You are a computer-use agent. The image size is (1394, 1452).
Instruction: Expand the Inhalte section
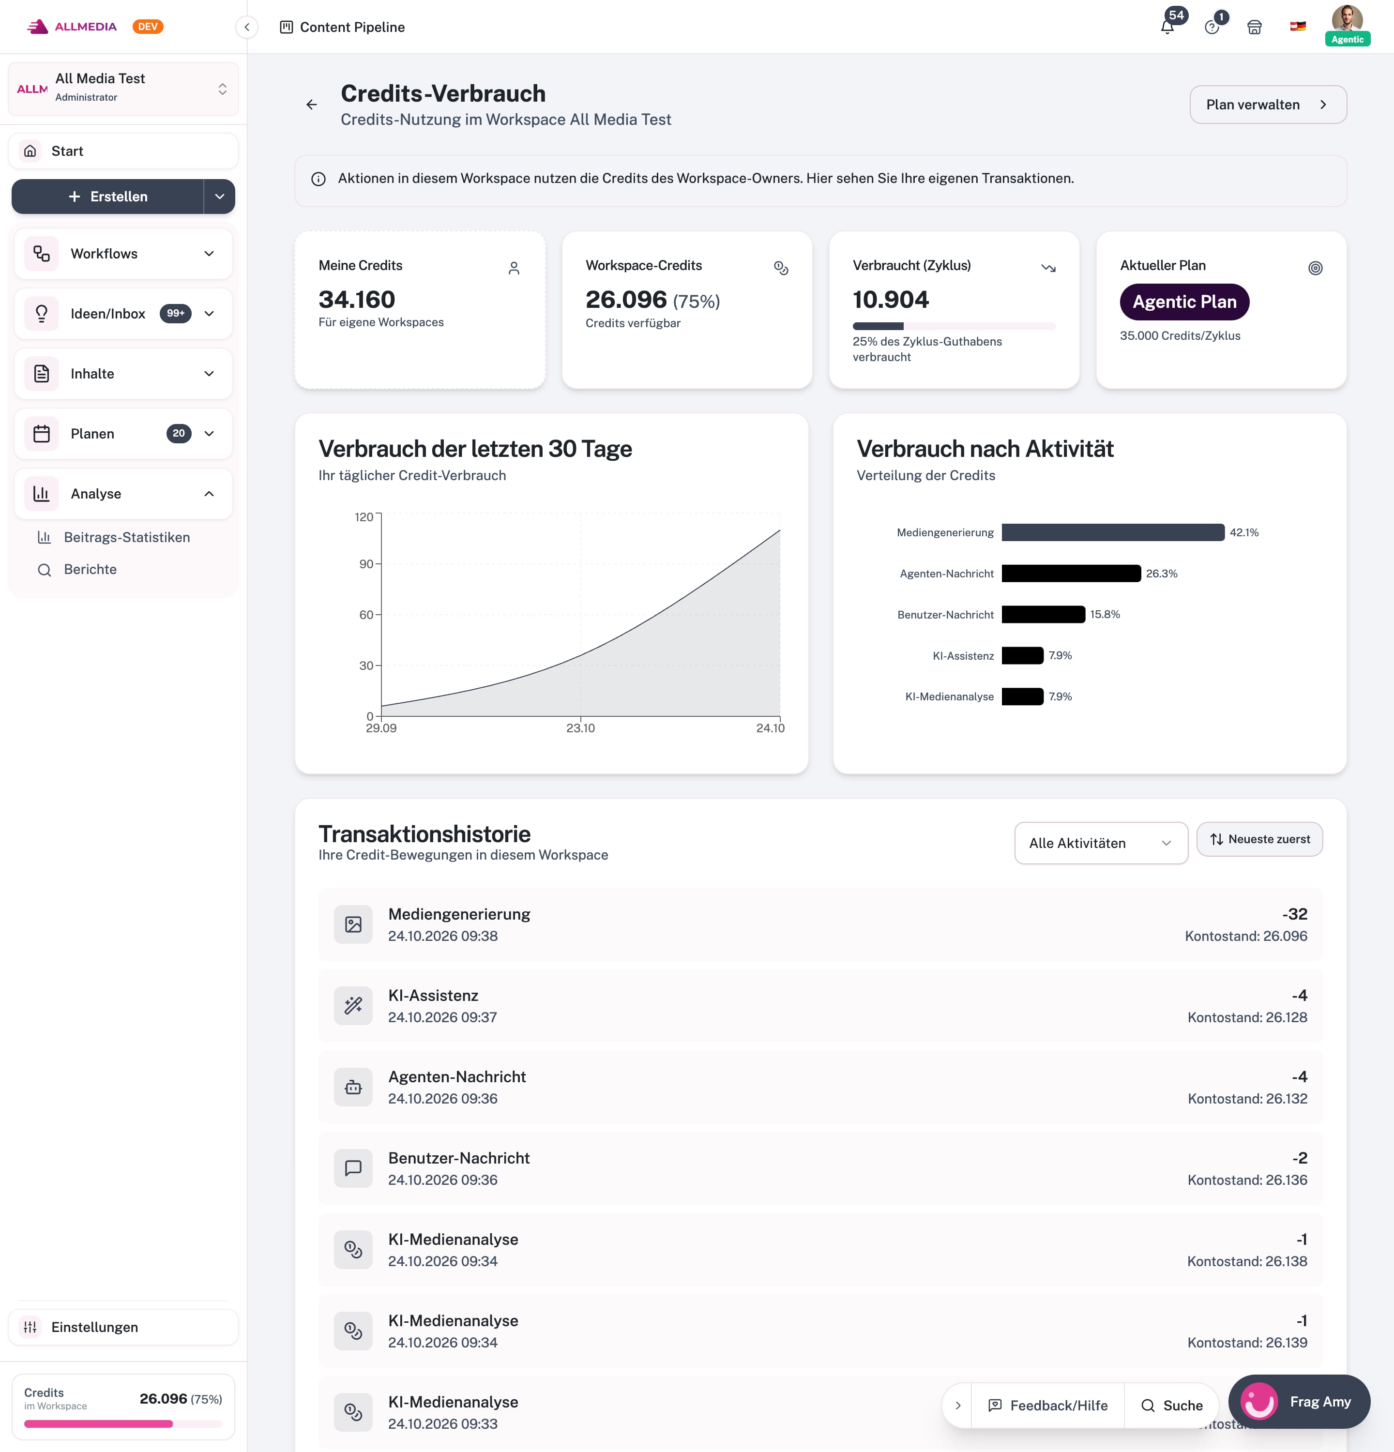tap(123, 374)
